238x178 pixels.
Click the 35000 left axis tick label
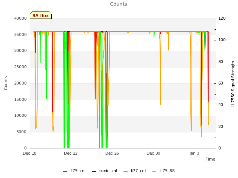pyautogui.click(x=20, y=34)
